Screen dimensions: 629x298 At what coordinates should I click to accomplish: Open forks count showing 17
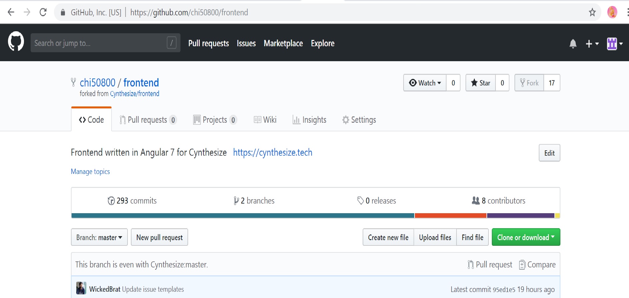click(552, 83)
